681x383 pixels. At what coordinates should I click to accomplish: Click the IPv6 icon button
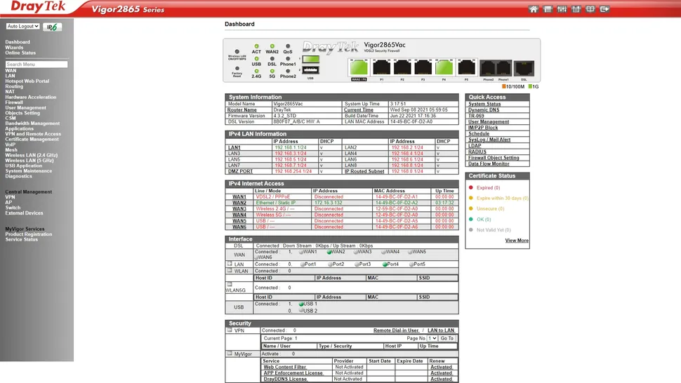[52, 27]
